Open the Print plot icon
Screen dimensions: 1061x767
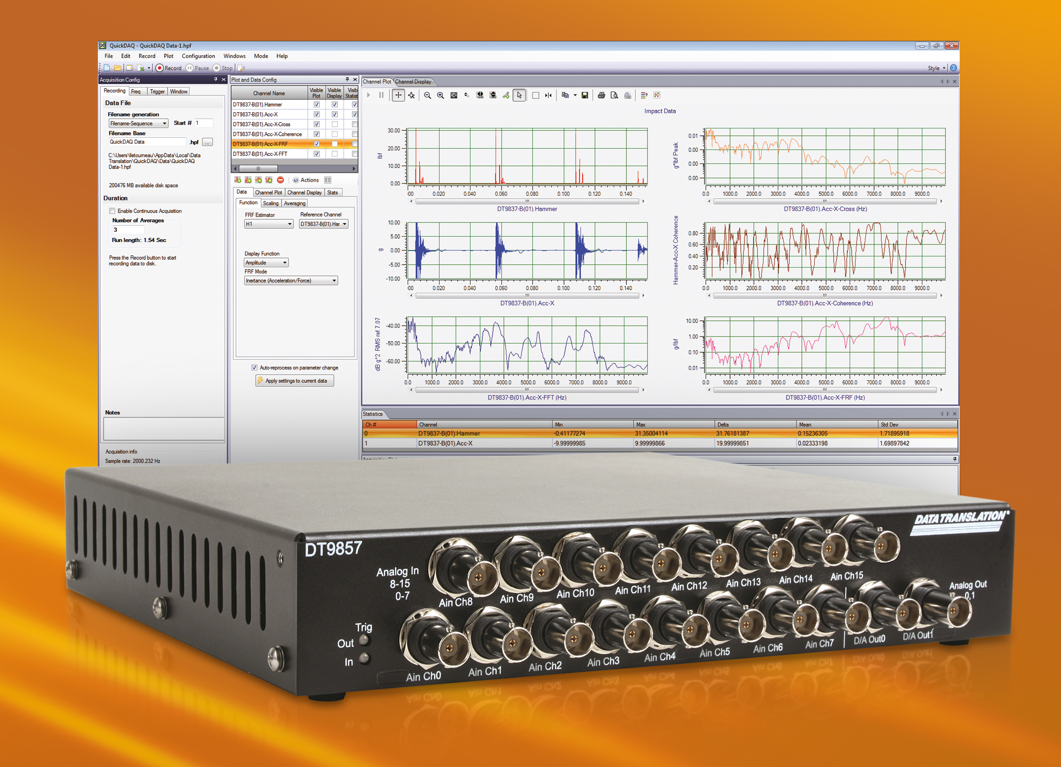click(x=602, y=95)
